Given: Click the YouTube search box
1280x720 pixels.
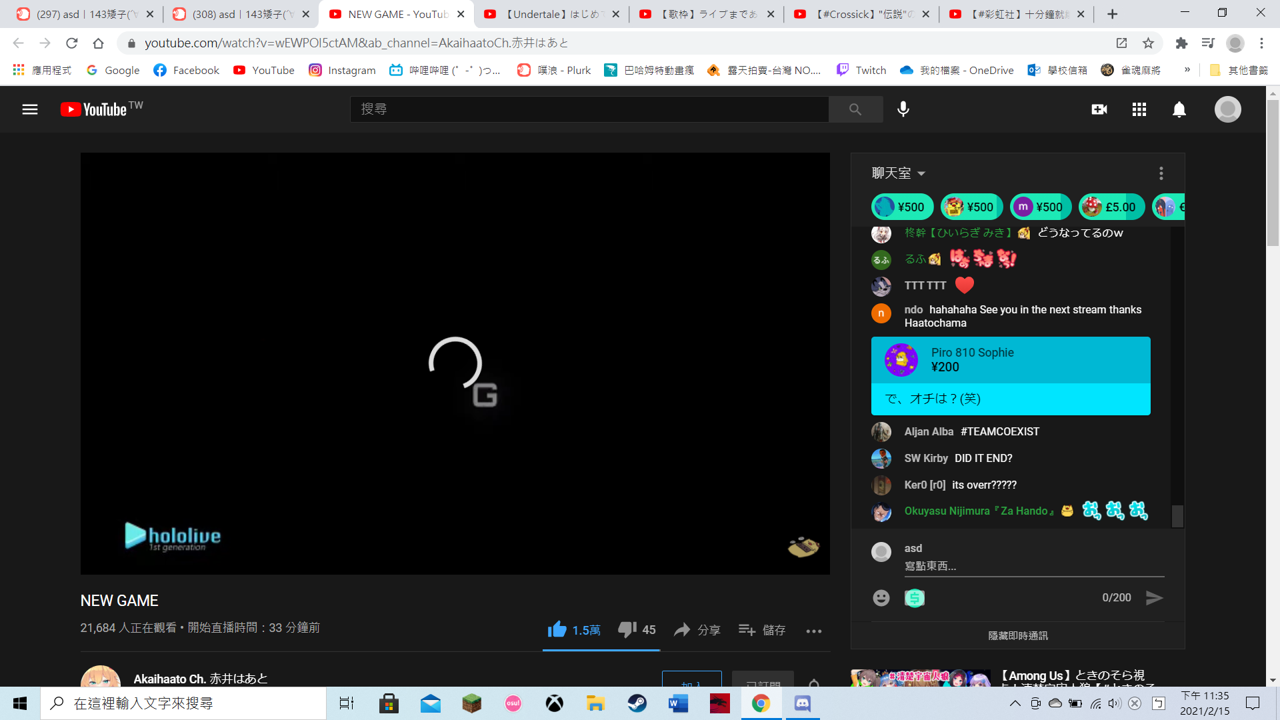Looking at the screenshot, I should coord(589,109).
